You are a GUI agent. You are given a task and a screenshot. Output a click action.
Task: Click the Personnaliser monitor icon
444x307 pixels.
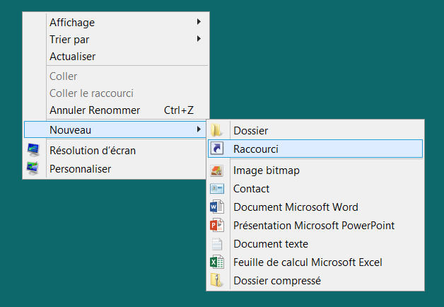click(x=33, y=168)
